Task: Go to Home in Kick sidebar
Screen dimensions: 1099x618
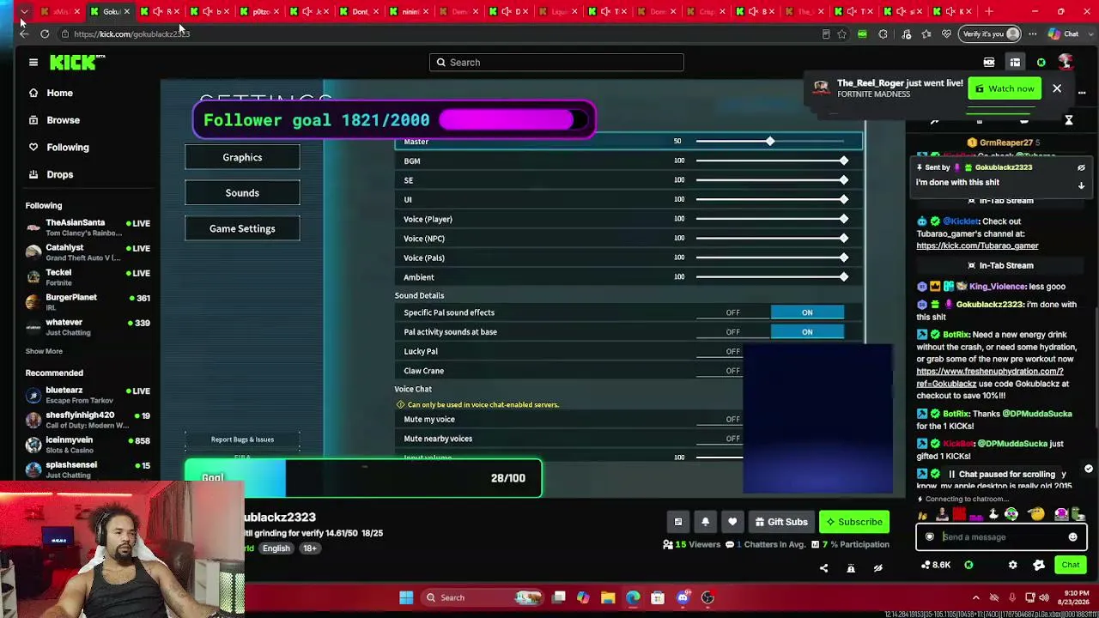Action: point(51,93)
